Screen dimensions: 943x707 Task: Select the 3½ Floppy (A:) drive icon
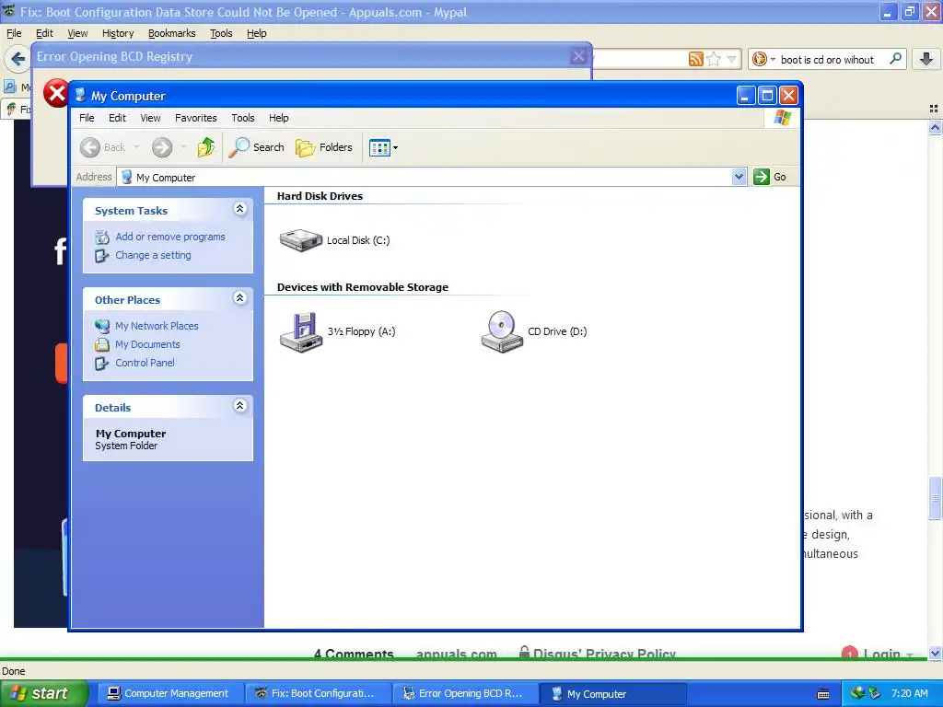(x=301, y=331)
